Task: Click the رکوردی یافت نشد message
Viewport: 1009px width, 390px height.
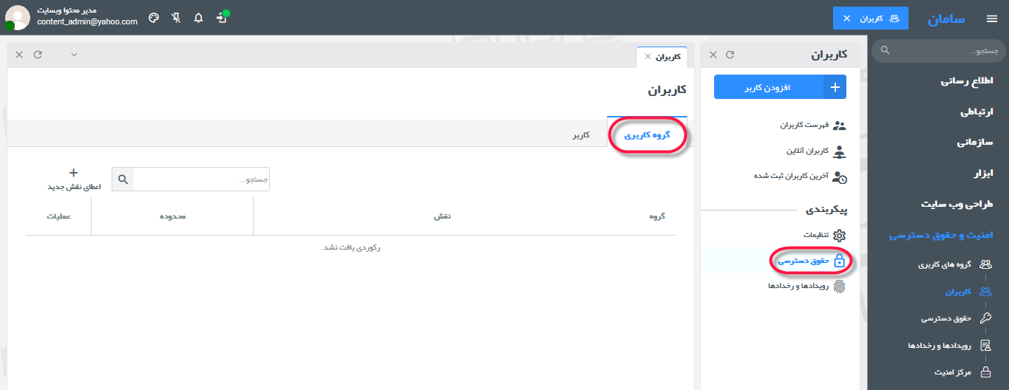Action: [351, 247]
